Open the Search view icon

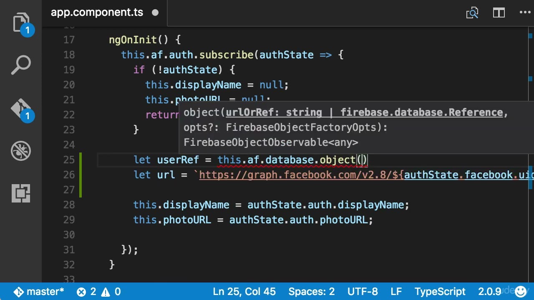pyautogui.click(x=21, y=66)
